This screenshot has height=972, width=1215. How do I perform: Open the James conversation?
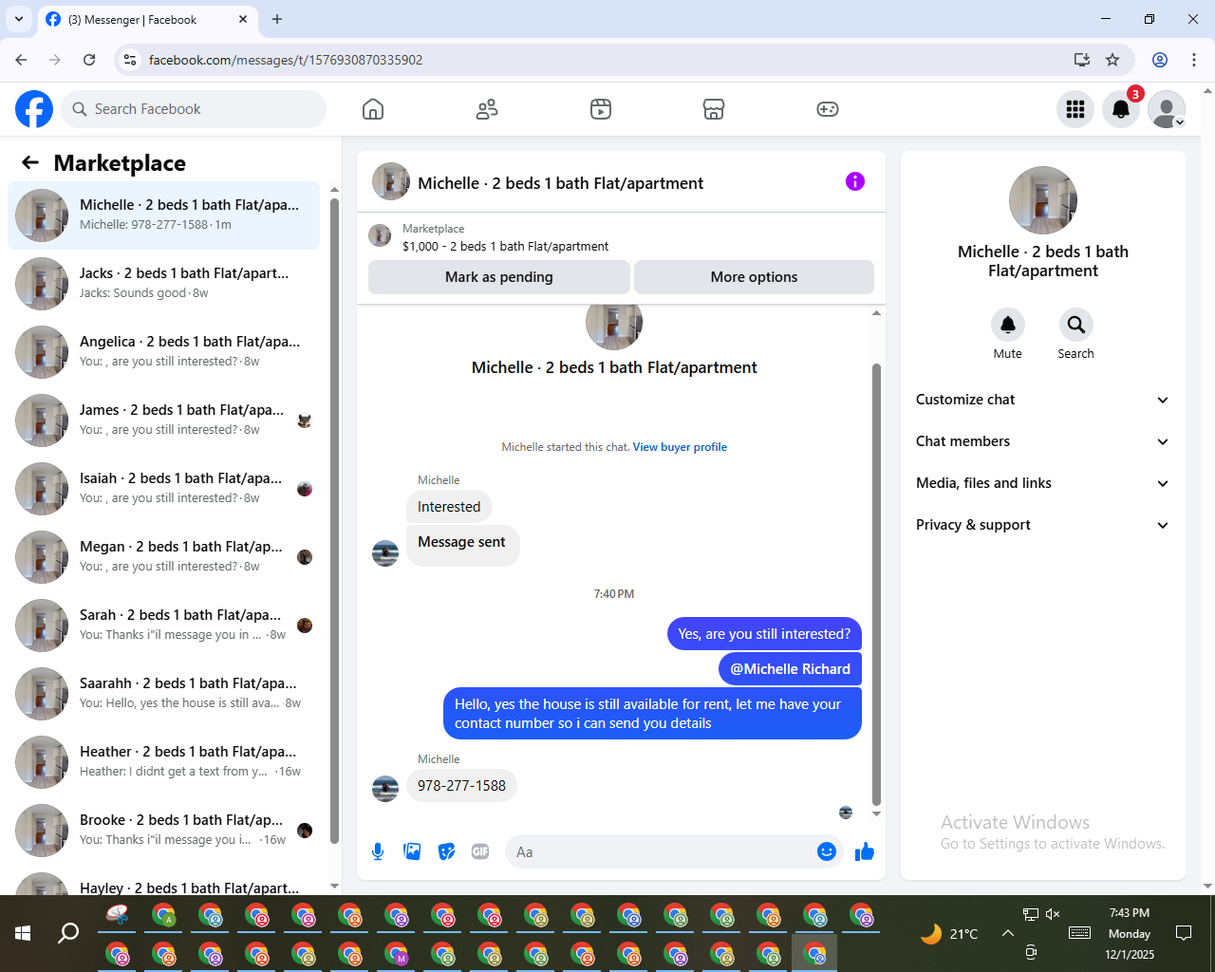(x=163, y=421)
